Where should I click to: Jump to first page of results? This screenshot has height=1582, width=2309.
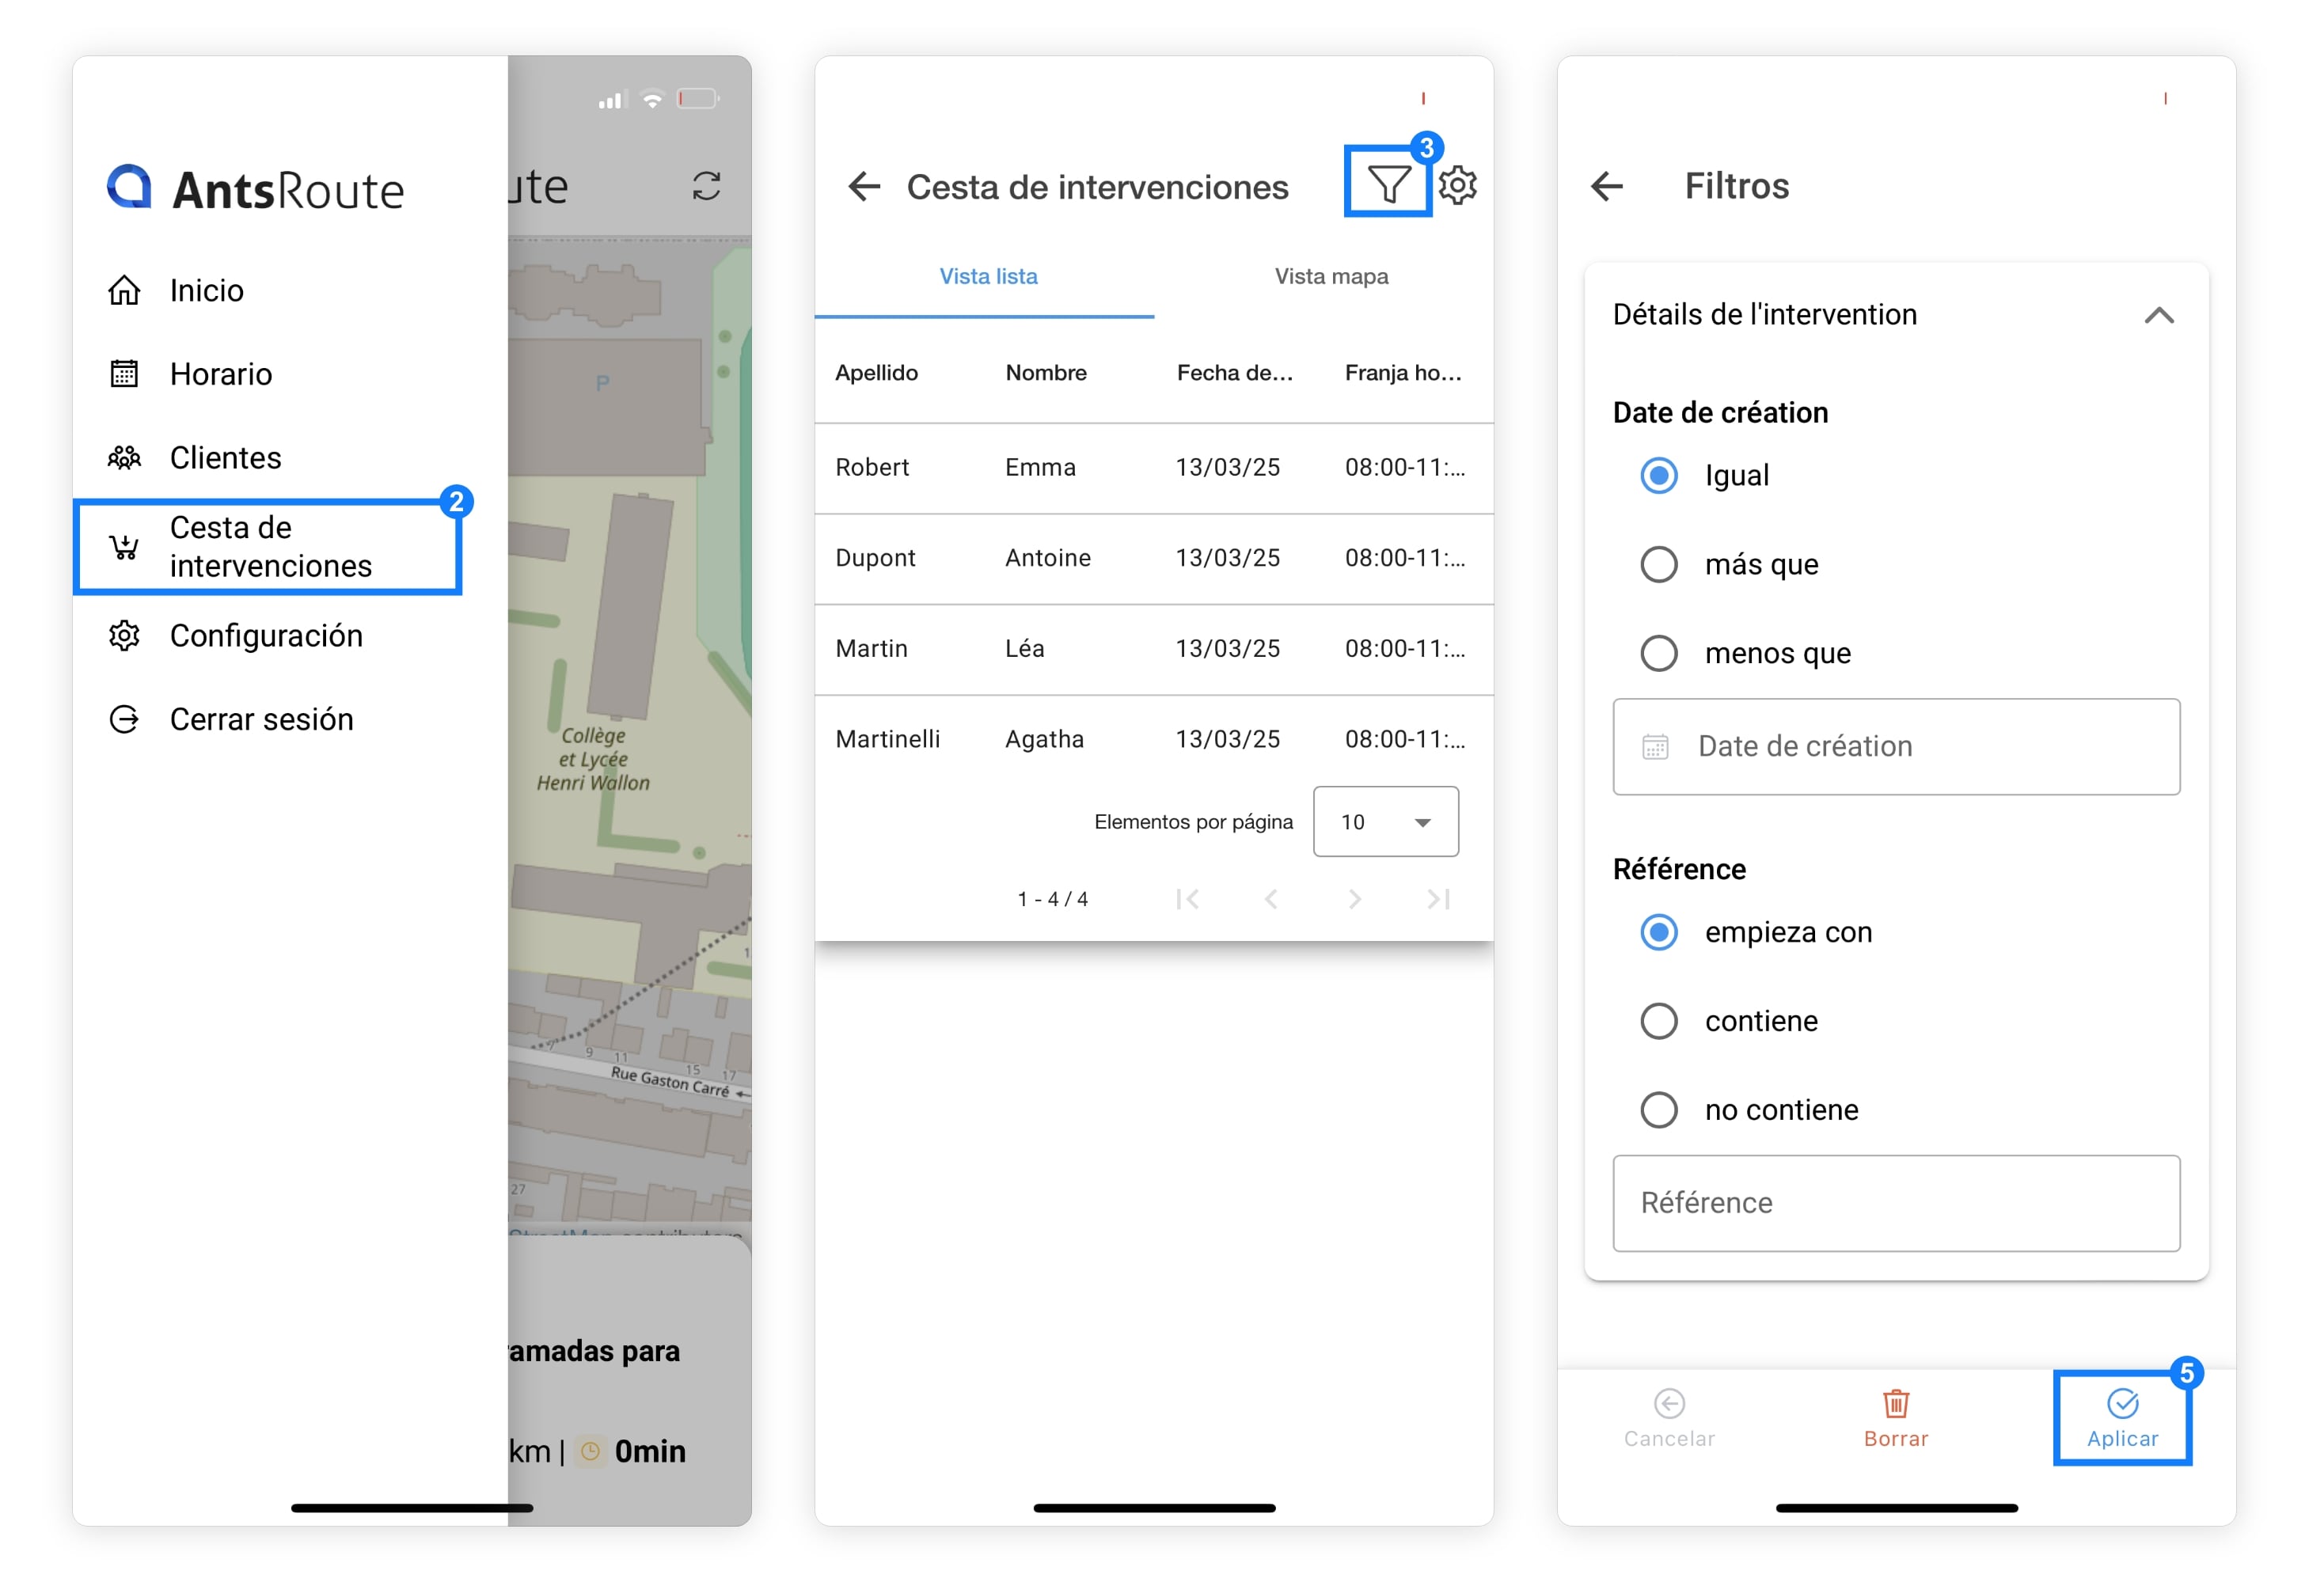pos(1188,899)
